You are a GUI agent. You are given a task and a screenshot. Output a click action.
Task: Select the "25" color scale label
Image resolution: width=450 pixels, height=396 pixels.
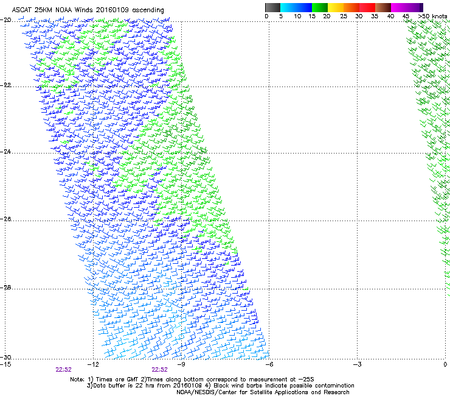tap(344, 16)
